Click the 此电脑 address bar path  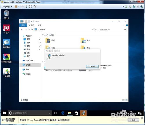(42, 30)
